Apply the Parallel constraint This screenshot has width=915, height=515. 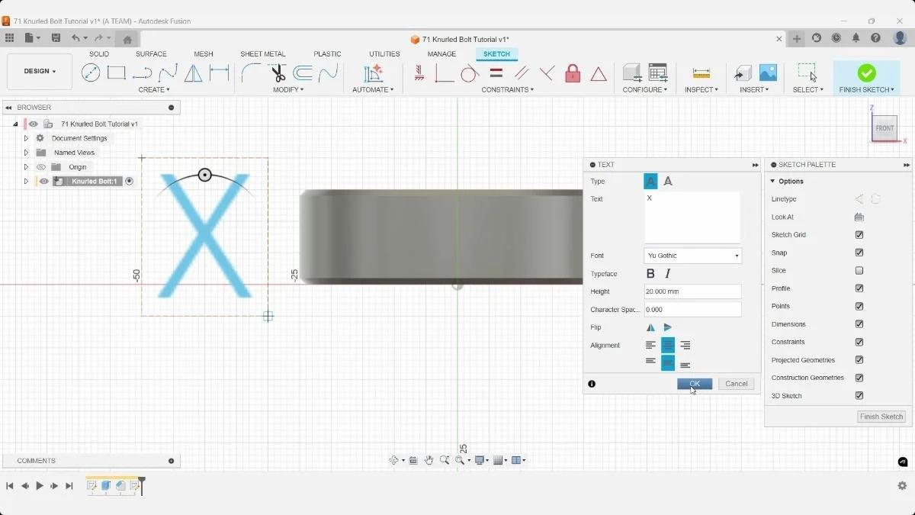click(x=522, y=73)
